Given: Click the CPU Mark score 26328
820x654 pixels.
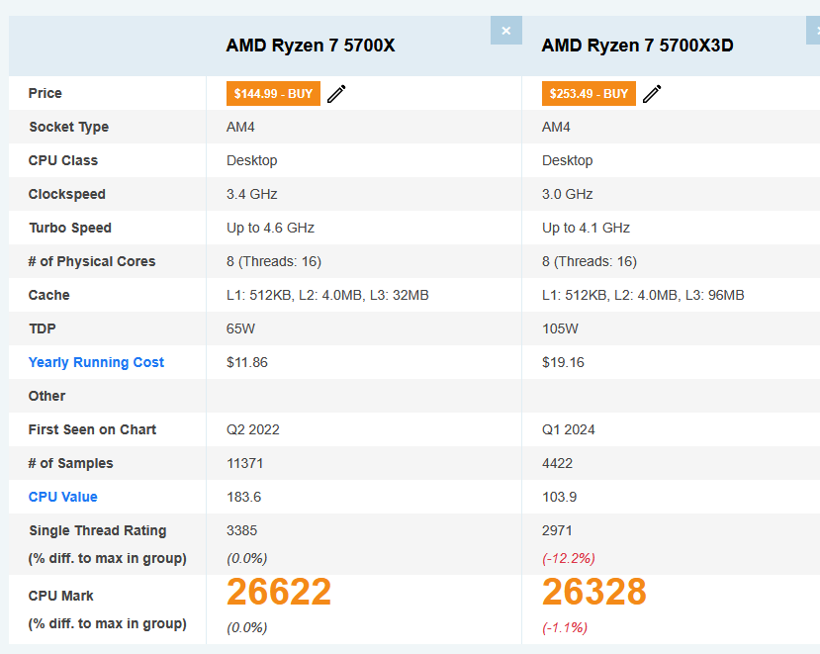Looking at the screenshot, I should pos(594,592).
